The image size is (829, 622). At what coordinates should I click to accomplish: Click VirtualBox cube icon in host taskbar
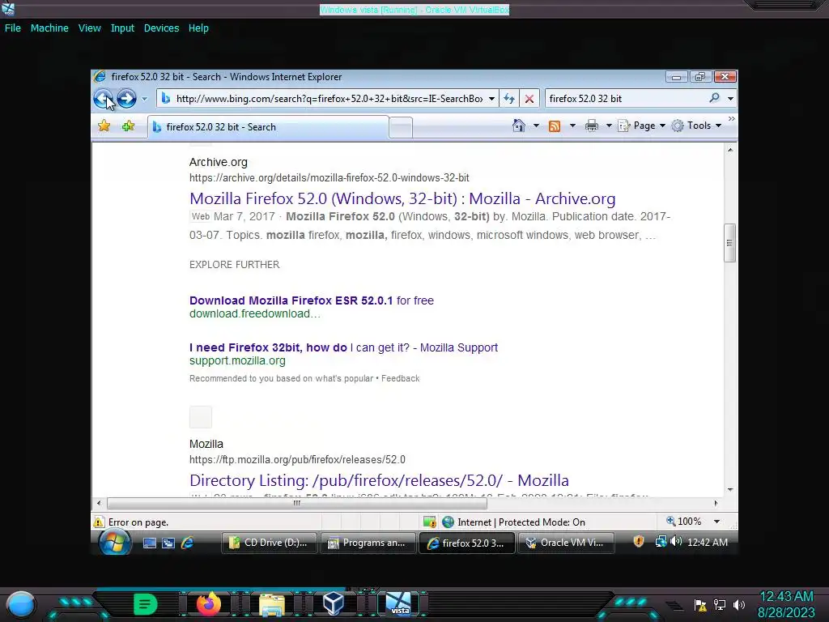pos(334,603)
